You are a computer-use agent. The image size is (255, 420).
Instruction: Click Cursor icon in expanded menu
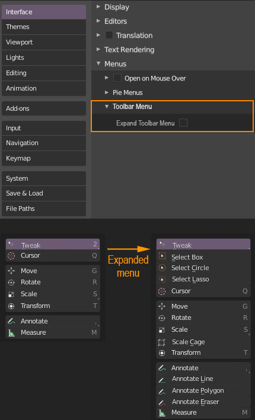click(162, 291)
